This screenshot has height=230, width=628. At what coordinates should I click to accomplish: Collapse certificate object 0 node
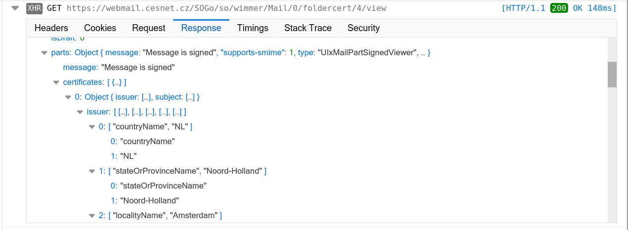68,97
